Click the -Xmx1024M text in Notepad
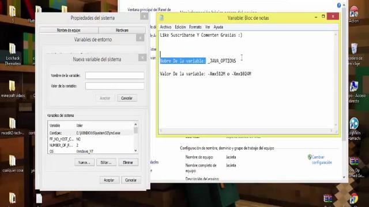The height and width of the screenshot is (207, 369). (242, 74)
